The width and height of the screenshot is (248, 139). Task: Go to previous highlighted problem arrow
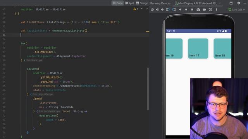coord(142,9)
